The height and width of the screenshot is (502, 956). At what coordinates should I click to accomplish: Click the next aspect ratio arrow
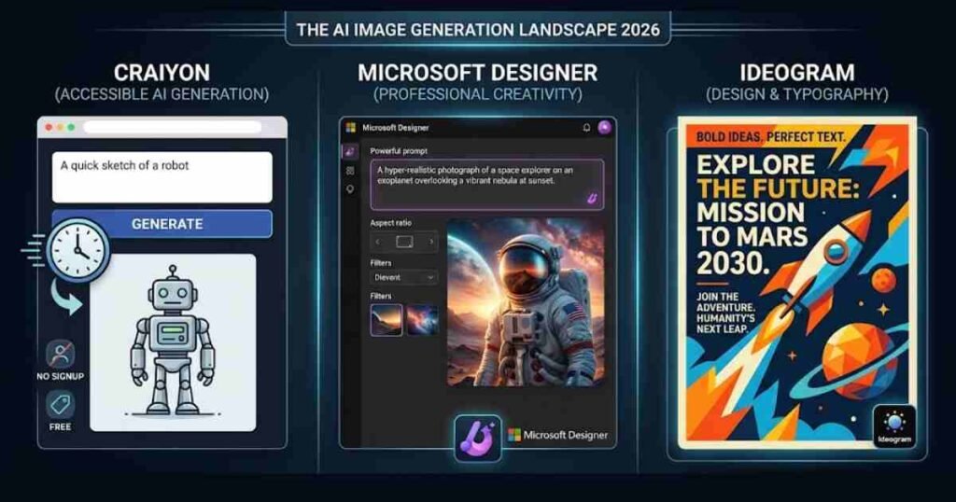click(430, 242)
